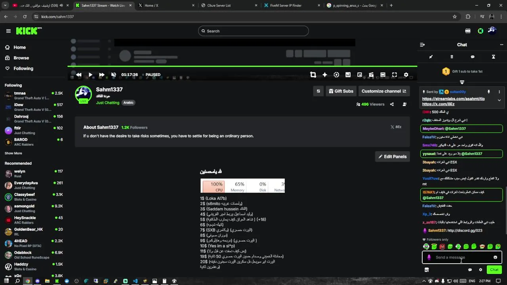The width and height of the screenshot is (507, 285).
Task: Open VS Code from the Windows taskbar
Action: [135, 281]
